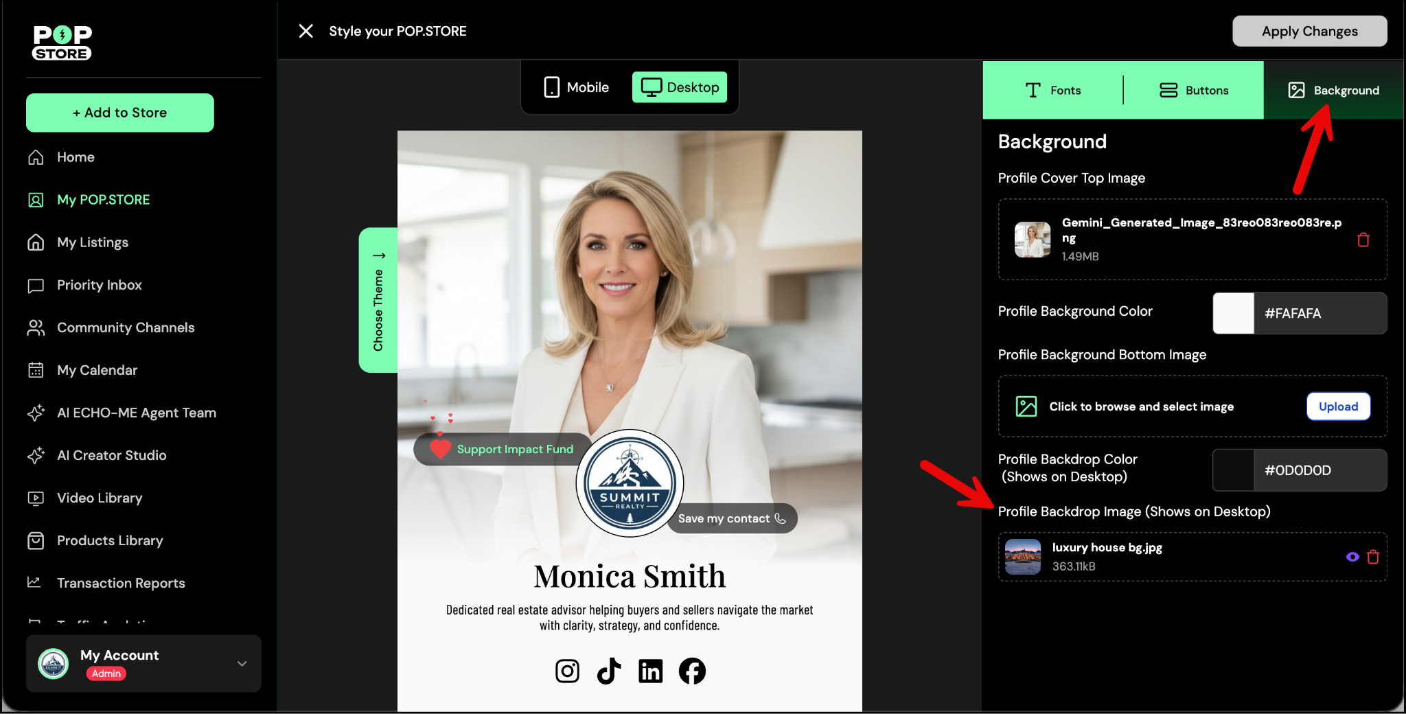The image size is (1406, 714).
Task: Open the LinkedIn social icon
Action: coord(650,671)
